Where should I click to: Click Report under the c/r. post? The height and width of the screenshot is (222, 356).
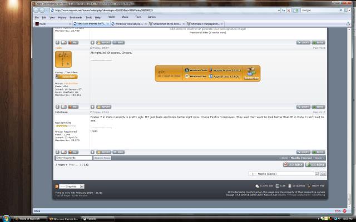pos(104,107)
